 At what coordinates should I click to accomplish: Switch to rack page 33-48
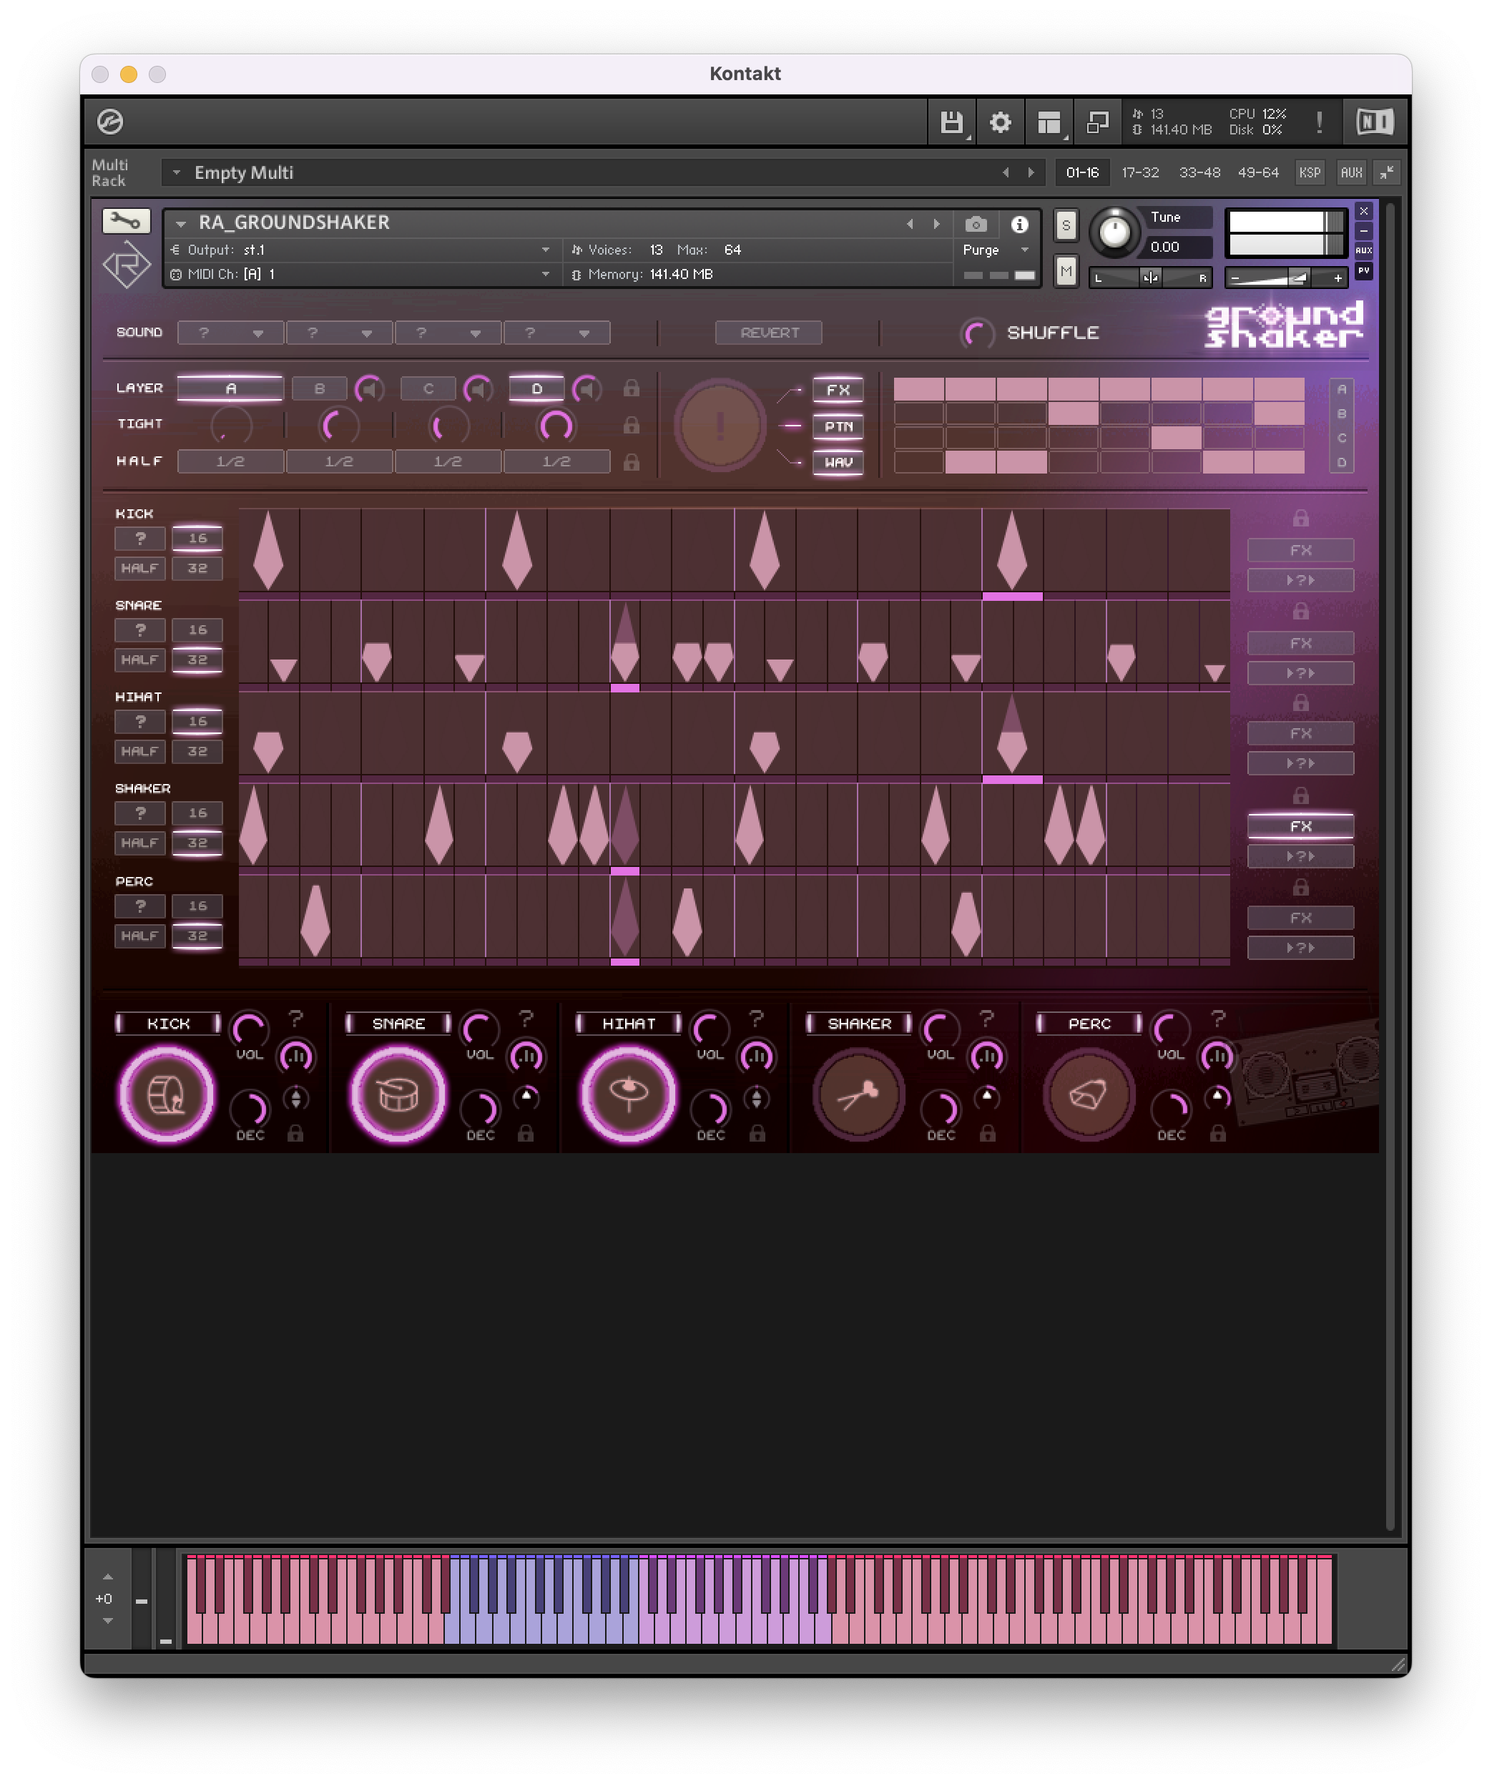coord(1199,172)
